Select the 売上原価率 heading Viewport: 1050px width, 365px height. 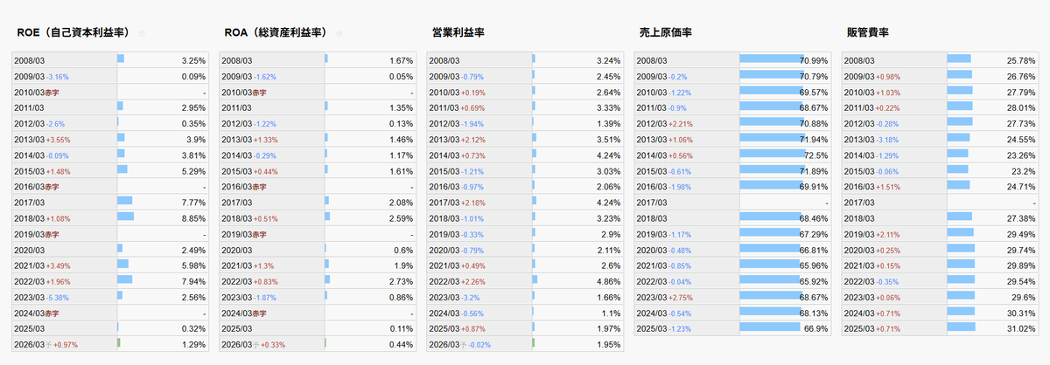(x=666, y=32)
